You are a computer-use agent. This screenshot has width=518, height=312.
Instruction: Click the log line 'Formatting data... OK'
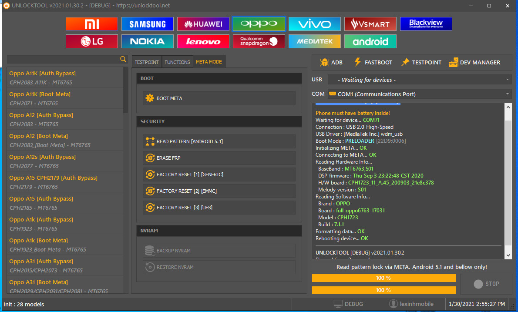click(340, 231)
